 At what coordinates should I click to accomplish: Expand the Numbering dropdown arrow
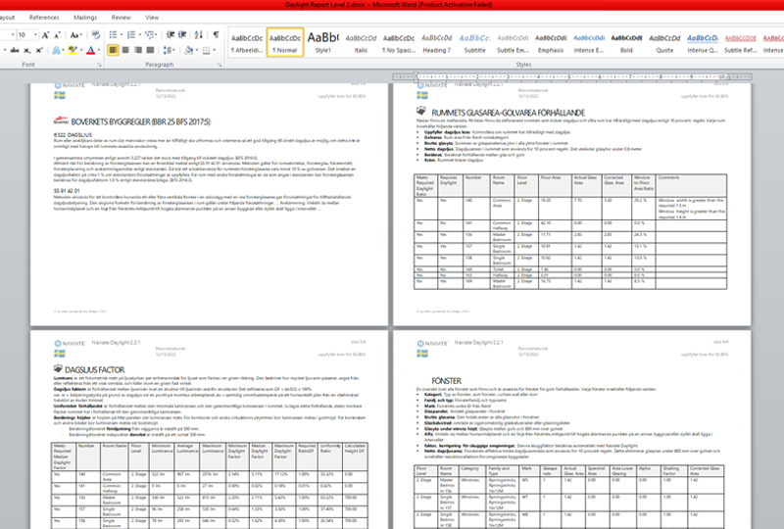[139, 35]
